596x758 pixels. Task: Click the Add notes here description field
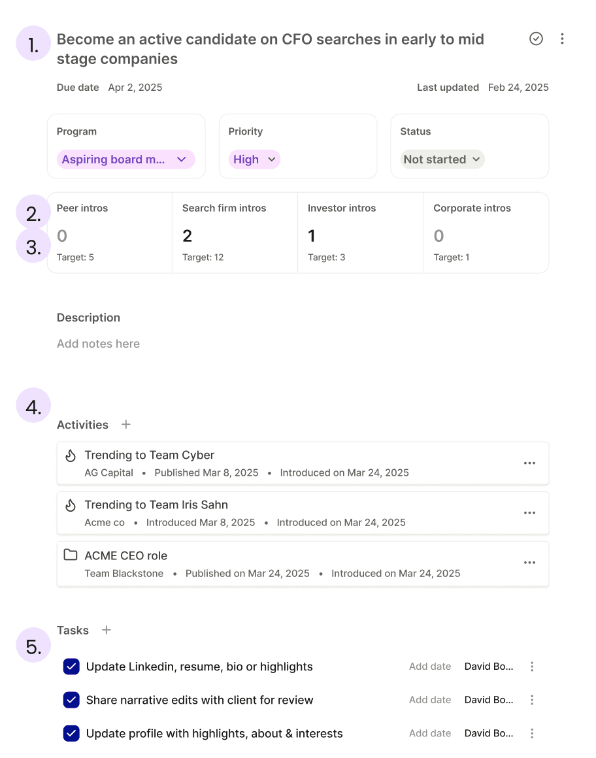coord(99,344)
